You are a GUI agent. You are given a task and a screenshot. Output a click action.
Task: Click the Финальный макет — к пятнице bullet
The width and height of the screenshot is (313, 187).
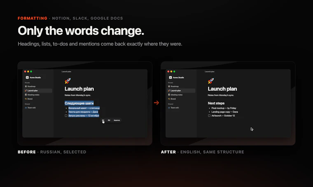(84, 108)
